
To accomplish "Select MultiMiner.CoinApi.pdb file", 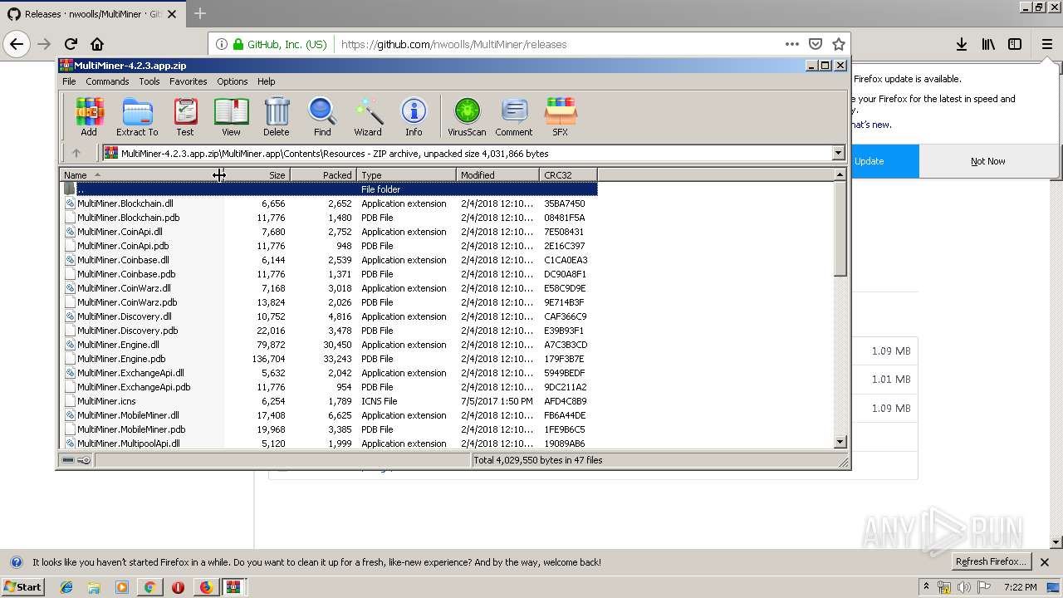I will coord(123,246).
